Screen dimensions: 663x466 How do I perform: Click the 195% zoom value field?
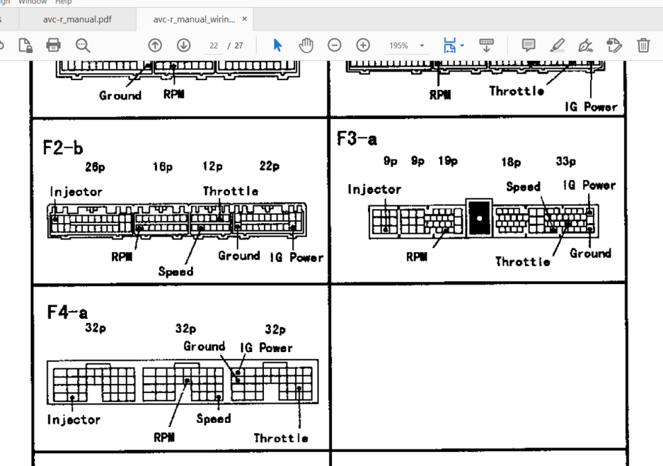coord(398,46)
